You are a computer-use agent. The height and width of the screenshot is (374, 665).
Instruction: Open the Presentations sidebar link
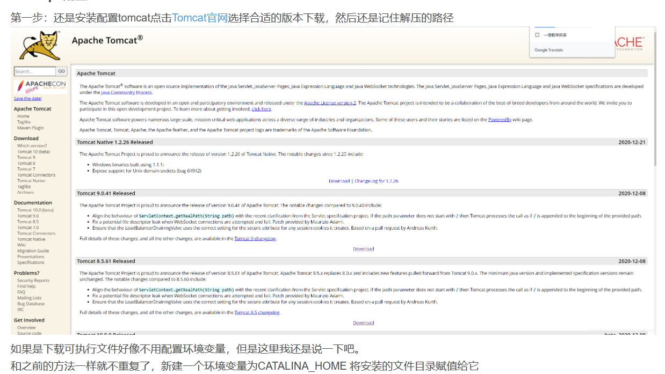tap(31, 256)
